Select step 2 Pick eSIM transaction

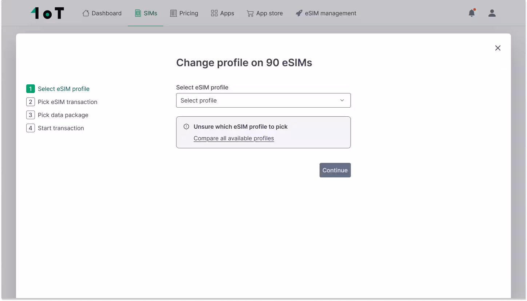coord(62,102)
